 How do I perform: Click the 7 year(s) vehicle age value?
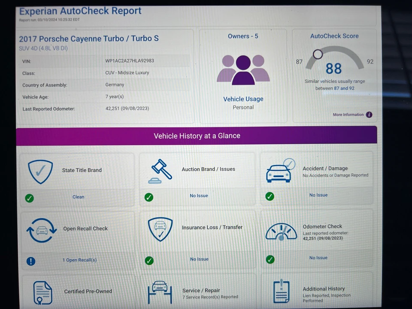tap(115, 97)
